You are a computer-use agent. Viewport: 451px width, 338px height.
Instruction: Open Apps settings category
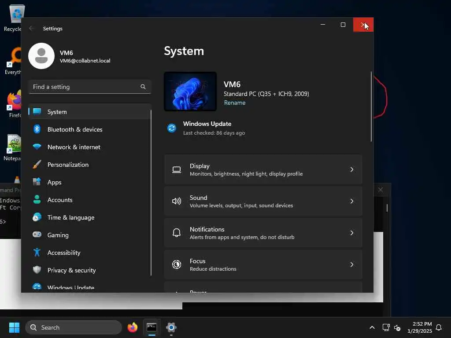(x=89, y=182)
